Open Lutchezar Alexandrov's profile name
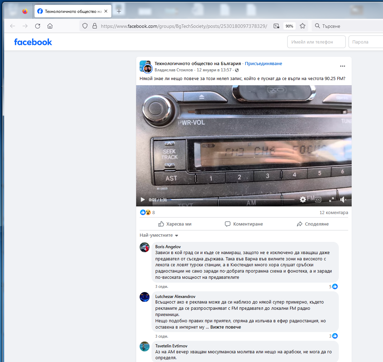Screen dimensions: 383x362 [x=175, y=297]
